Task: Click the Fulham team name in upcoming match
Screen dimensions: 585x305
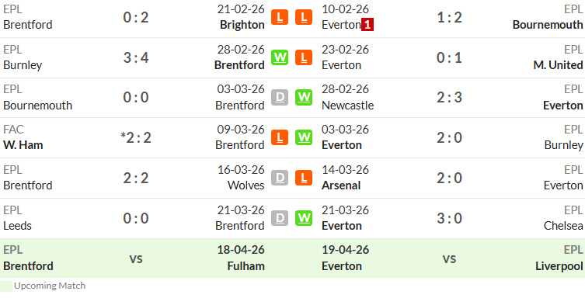Action: [245, 266]
